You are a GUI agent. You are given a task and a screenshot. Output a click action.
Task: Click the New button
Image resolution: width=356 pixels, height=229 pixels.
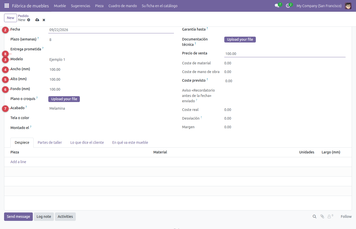pyautogui.click(x=11, y=18)
